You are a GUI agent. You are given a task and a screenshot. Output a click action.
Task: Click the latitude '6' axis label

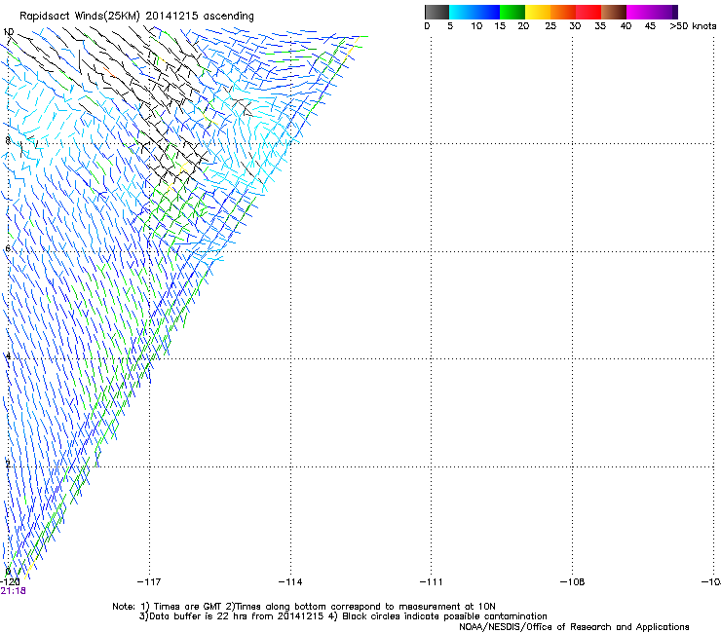pyautogui.click(x=8, y=248)
